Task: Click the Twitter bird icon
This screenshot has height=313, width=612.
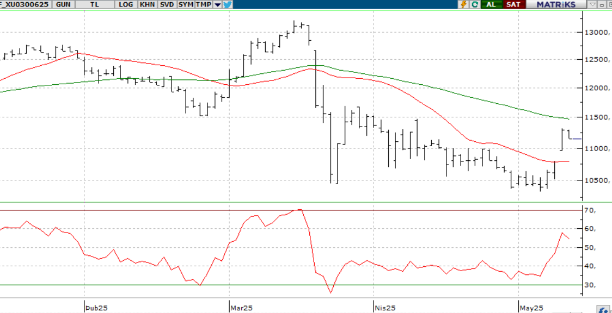Action: click(x=228, y=5)
